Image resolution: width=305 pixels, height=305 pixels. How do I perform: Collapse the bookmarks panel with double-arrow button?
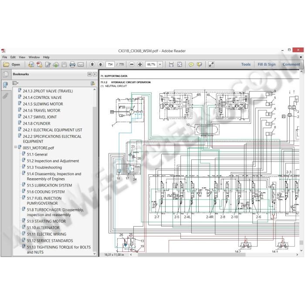coord(89,74)
